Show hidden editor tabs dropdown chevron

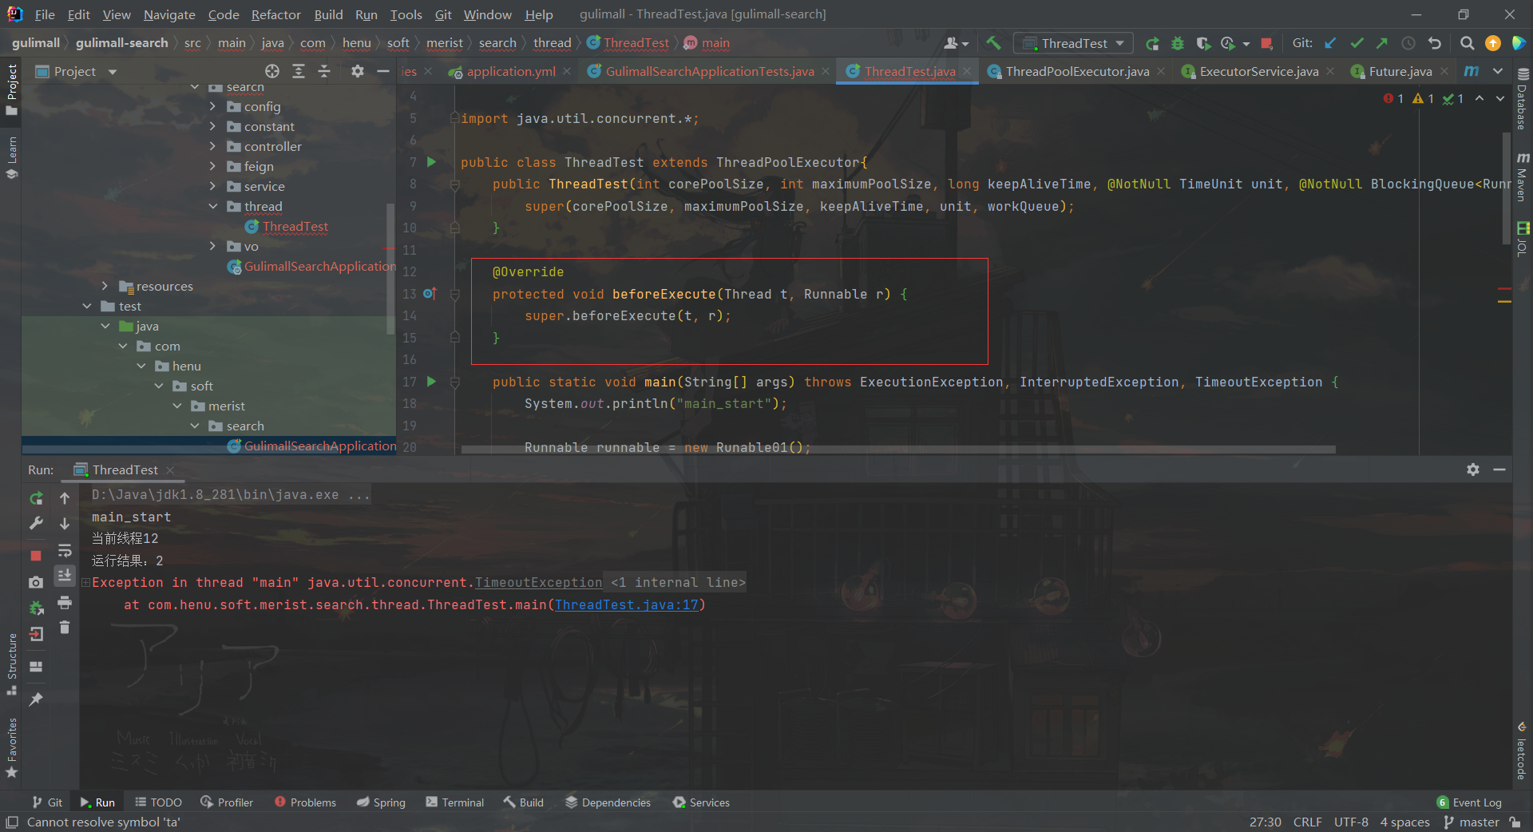click(x=1498, y=71)
